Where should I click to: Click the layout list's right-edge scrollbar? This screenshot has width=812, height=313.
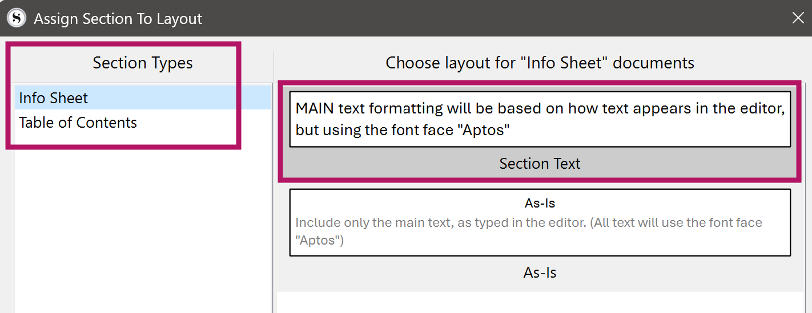(x=807, y=197)
